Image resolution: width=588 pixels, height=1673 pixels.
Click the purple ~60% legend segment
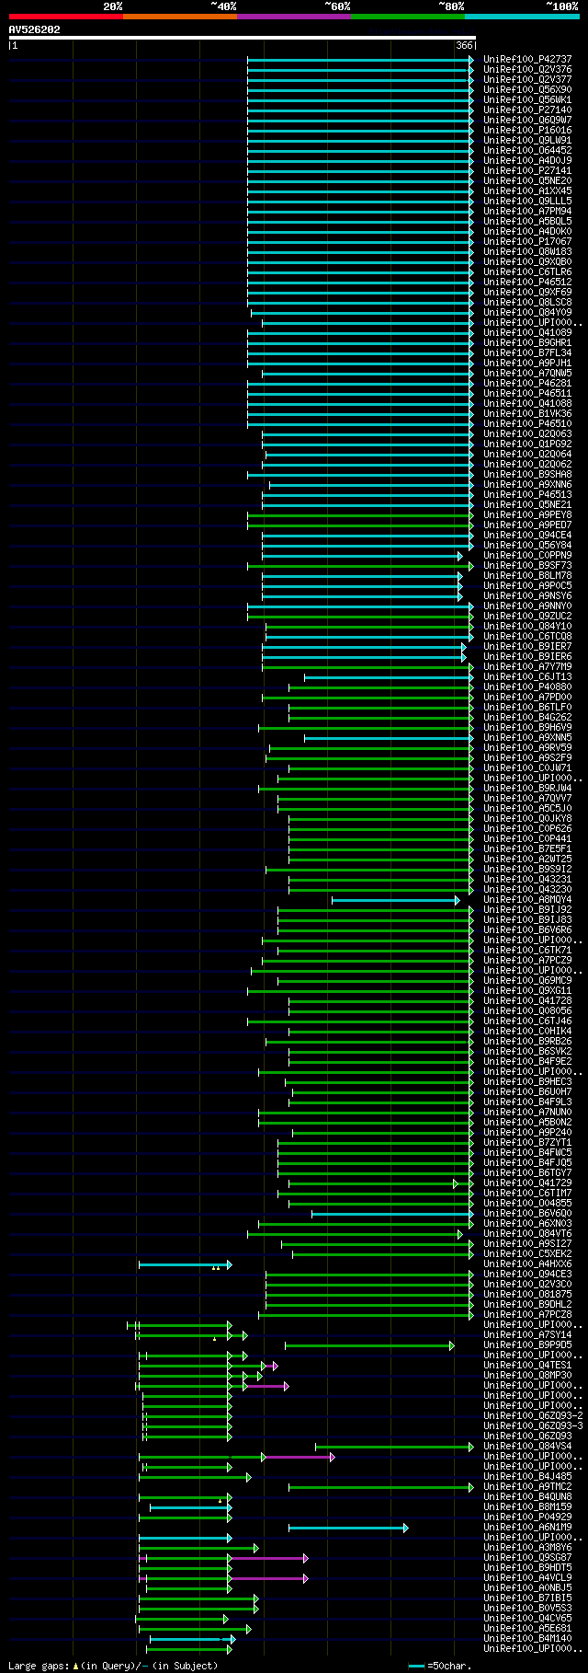point(293,16)
